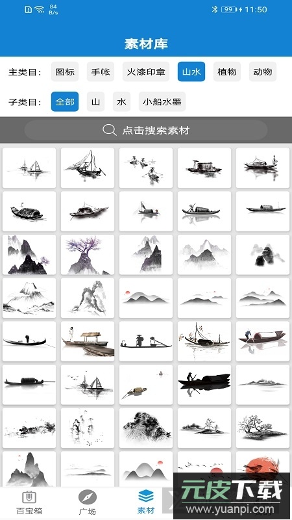
Task: Click the 点击搜索素材 search field
Action: pyautogui.click(x=146, y=130)
